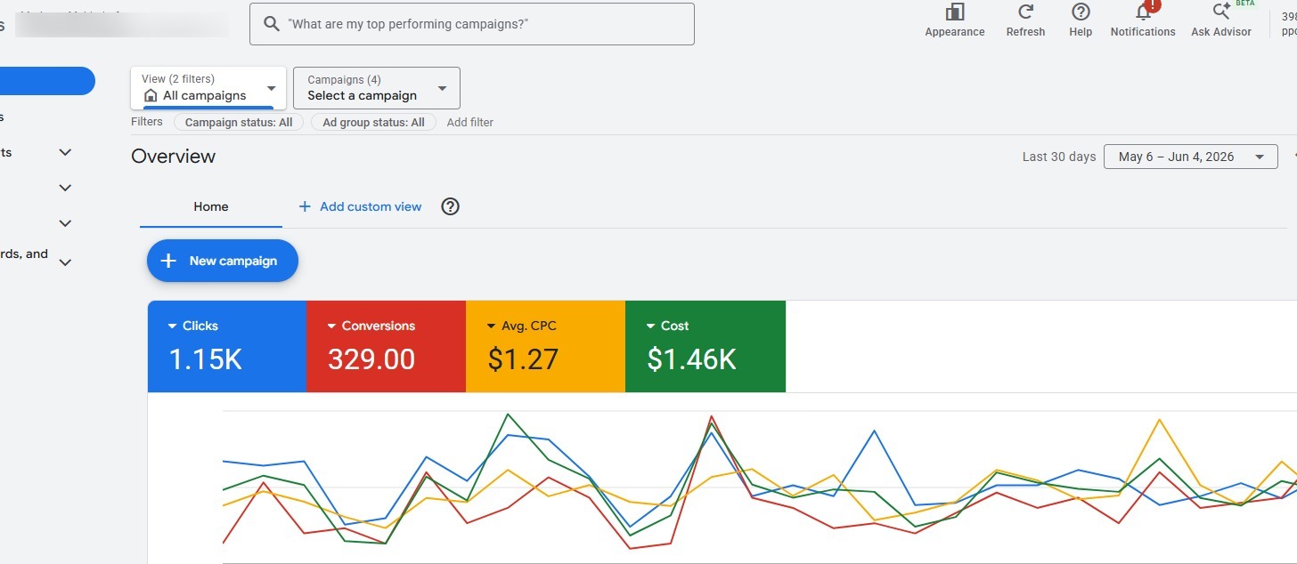Click the $1.46K cost value
1297x564 pixels.
pyautogui.click(x=691, y=359)
